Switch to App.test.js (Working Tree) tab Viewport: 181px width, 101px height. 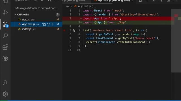pos(114,1)
